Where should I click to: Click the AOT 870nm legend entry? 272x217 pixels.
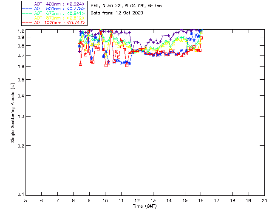[54, 18]
